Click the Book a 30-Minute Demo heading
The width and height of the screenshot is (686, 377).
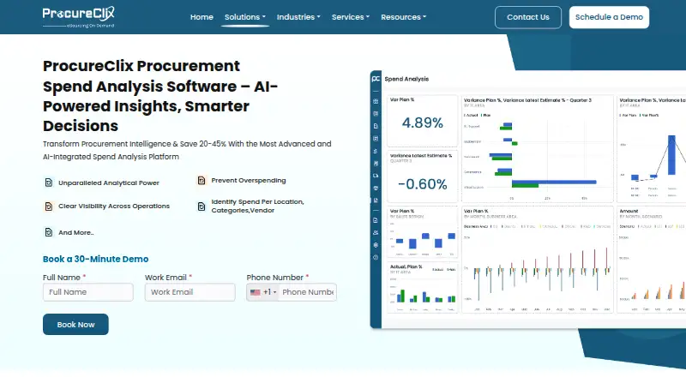[x=95, y=259]
